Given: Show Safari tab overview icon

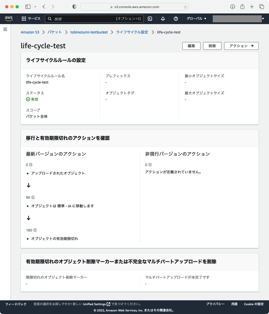Looking at the screenshot, I should (262, 6).
